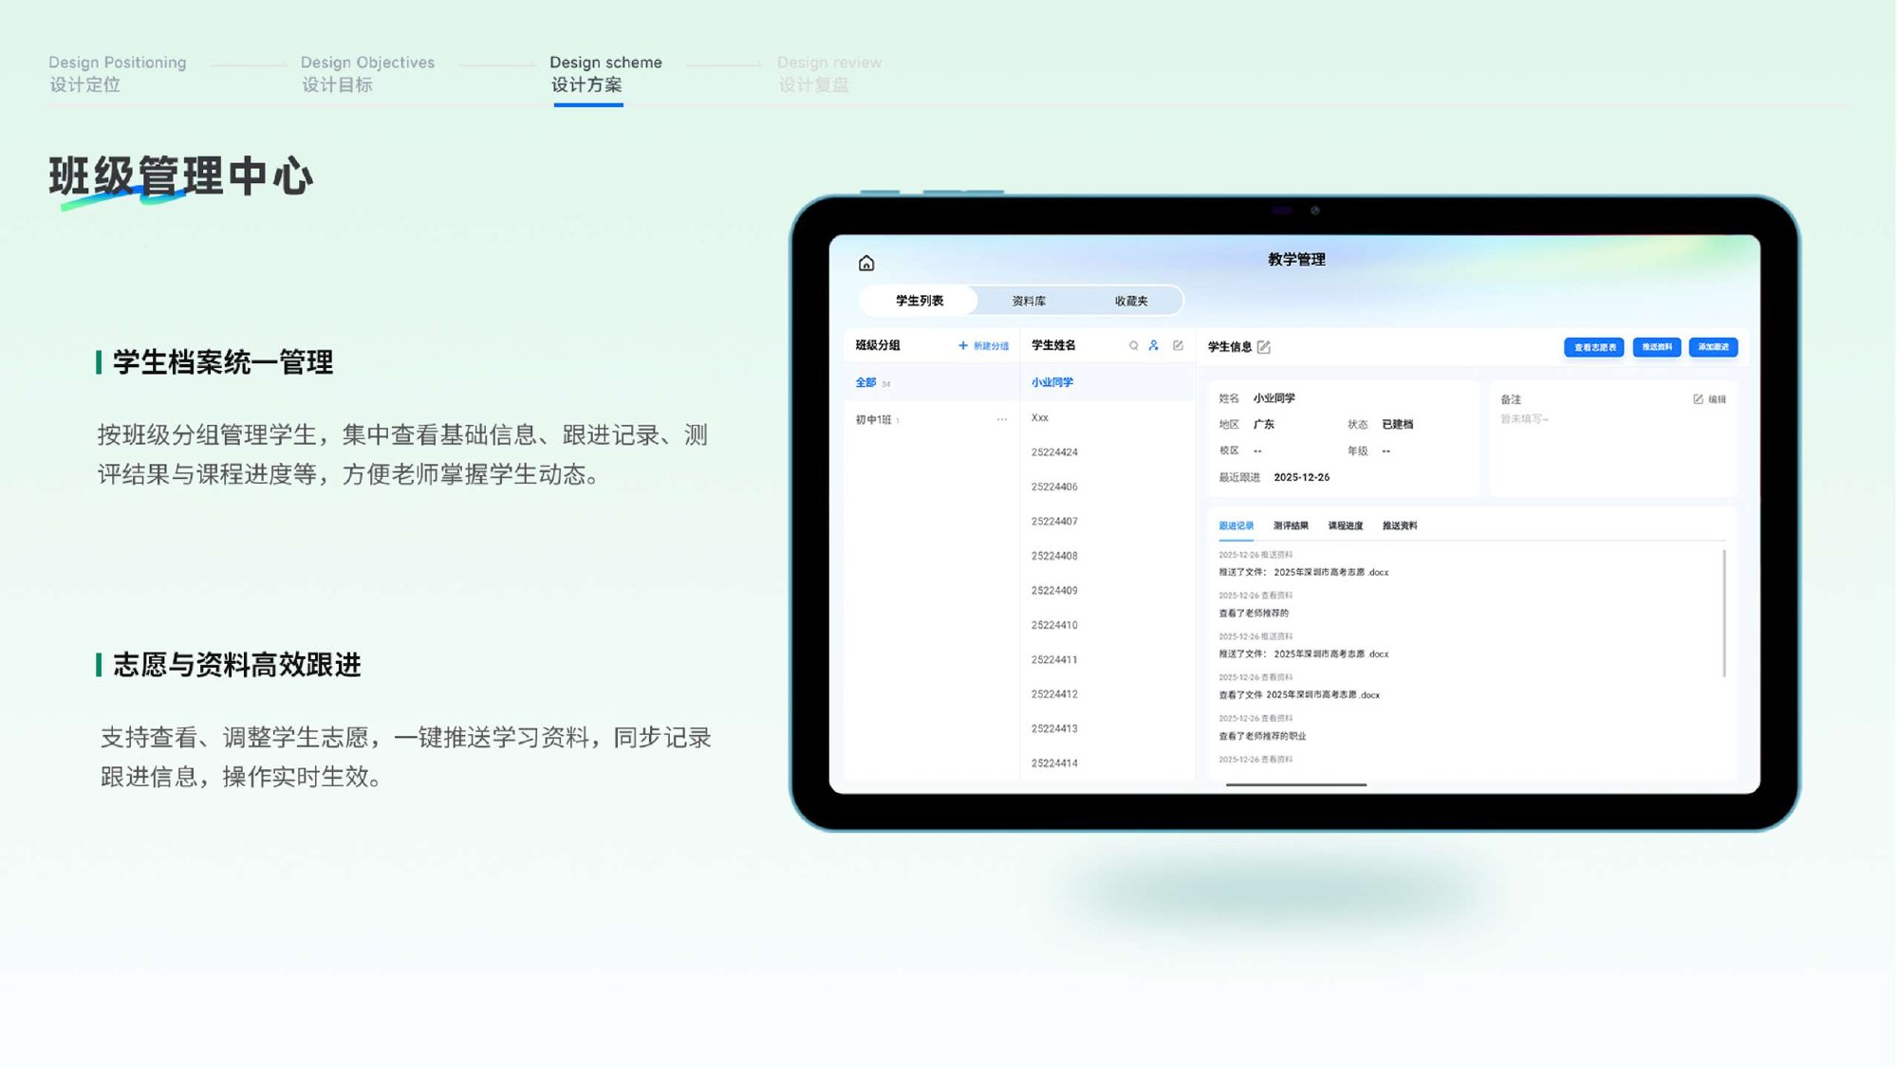The height and width of the screenshot is (1067, 1898).
Task: Select the 初中1班 class group
Action: point(931,419)
